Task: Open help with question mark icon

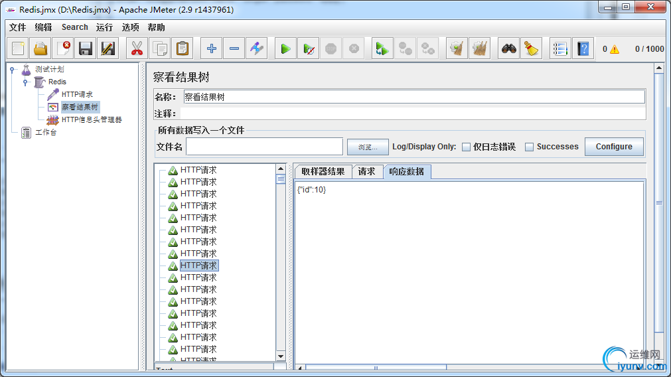Action: (583, 48)
